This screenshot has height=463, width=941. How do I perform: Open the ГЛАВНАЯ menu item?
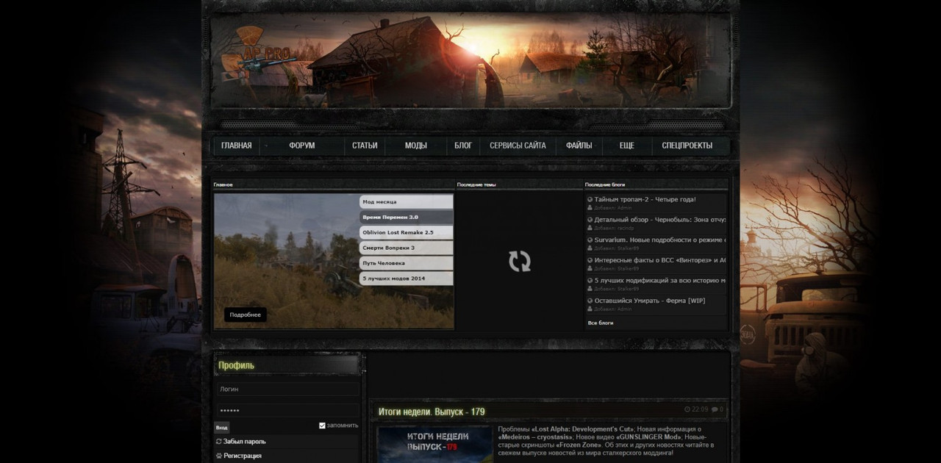click(x=236, y=146)
